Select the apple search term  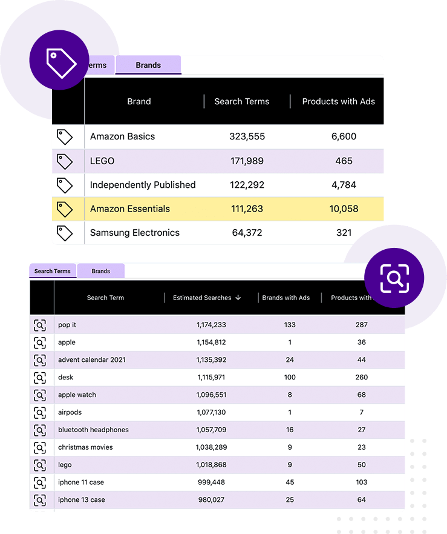pos(67,342)
